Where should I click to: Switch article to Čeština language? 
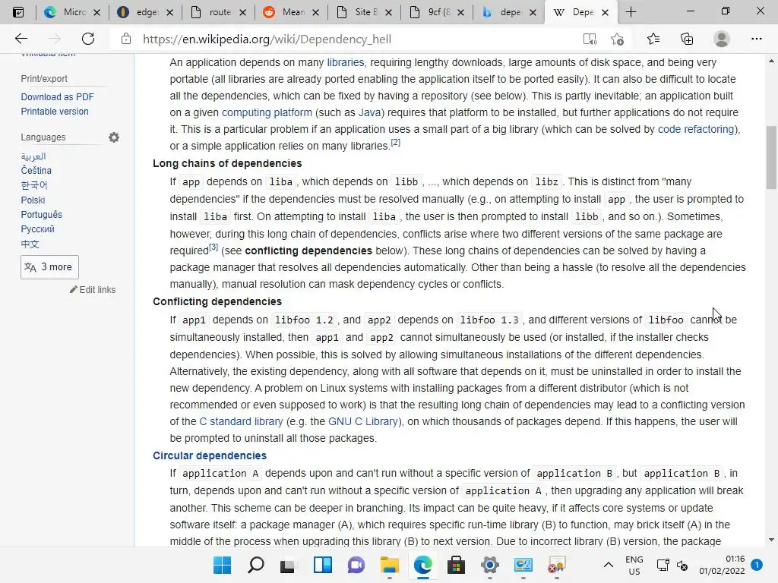tap(36, 171)
